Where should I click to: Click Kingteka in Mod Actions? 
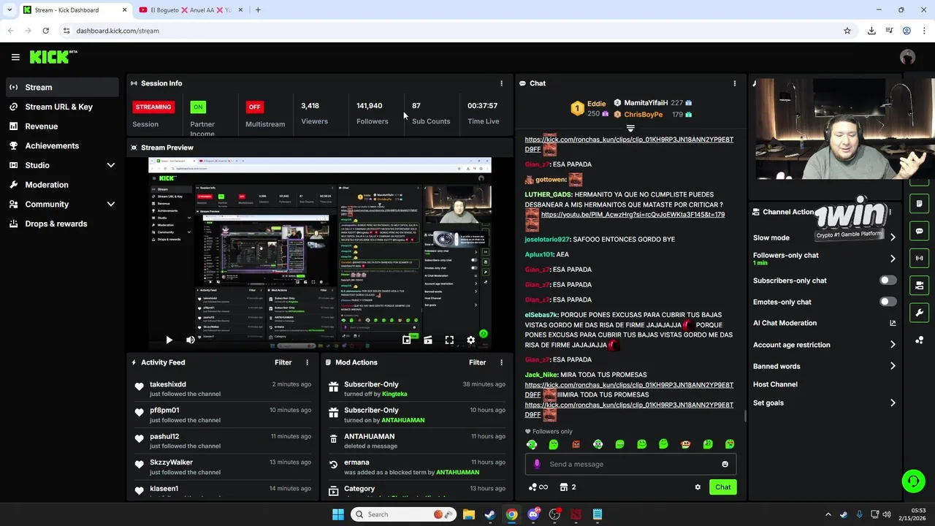[394, 394]
